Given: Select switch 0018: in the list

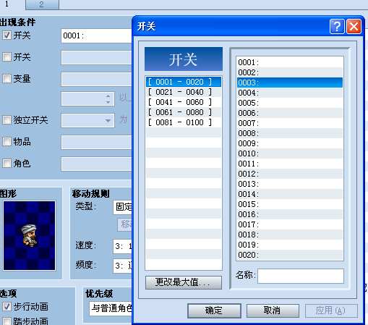Looking at the screenshot, I should coord(290,235).
